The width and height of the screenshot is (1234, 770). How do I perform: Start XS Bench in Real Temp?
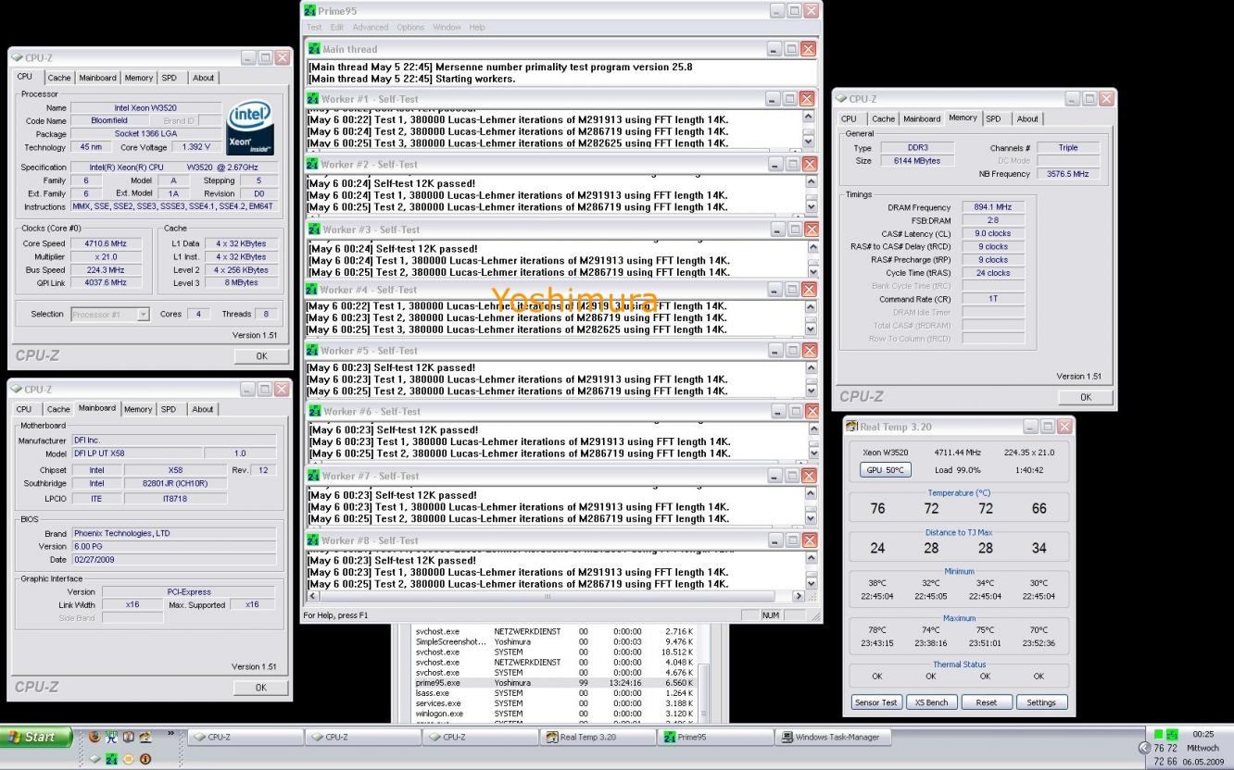tap(931, 702)
